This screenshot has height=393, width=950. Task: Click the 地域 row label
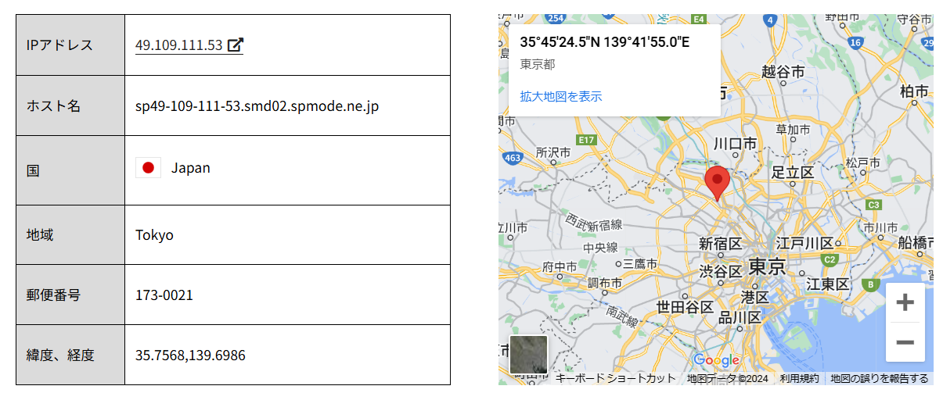[40, 235]
